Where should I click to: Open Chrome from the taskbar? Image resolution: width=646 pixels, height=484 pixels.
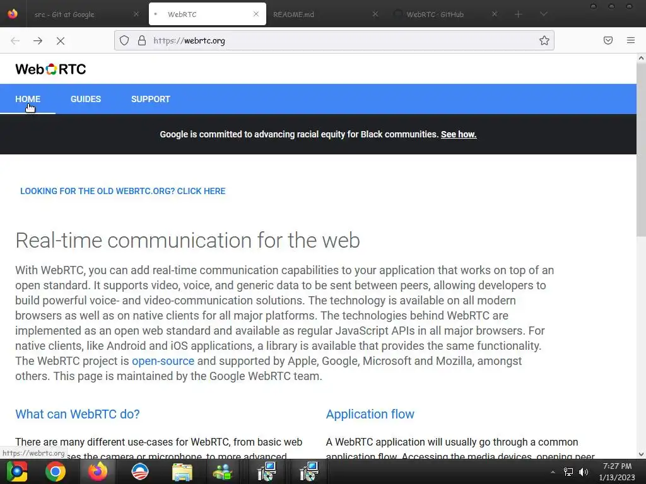pos(56,471)
